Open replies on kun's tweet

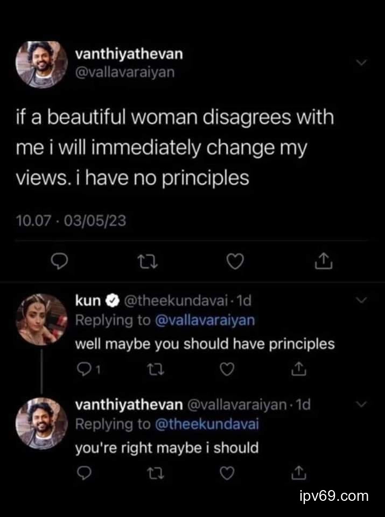click(85, 370)
